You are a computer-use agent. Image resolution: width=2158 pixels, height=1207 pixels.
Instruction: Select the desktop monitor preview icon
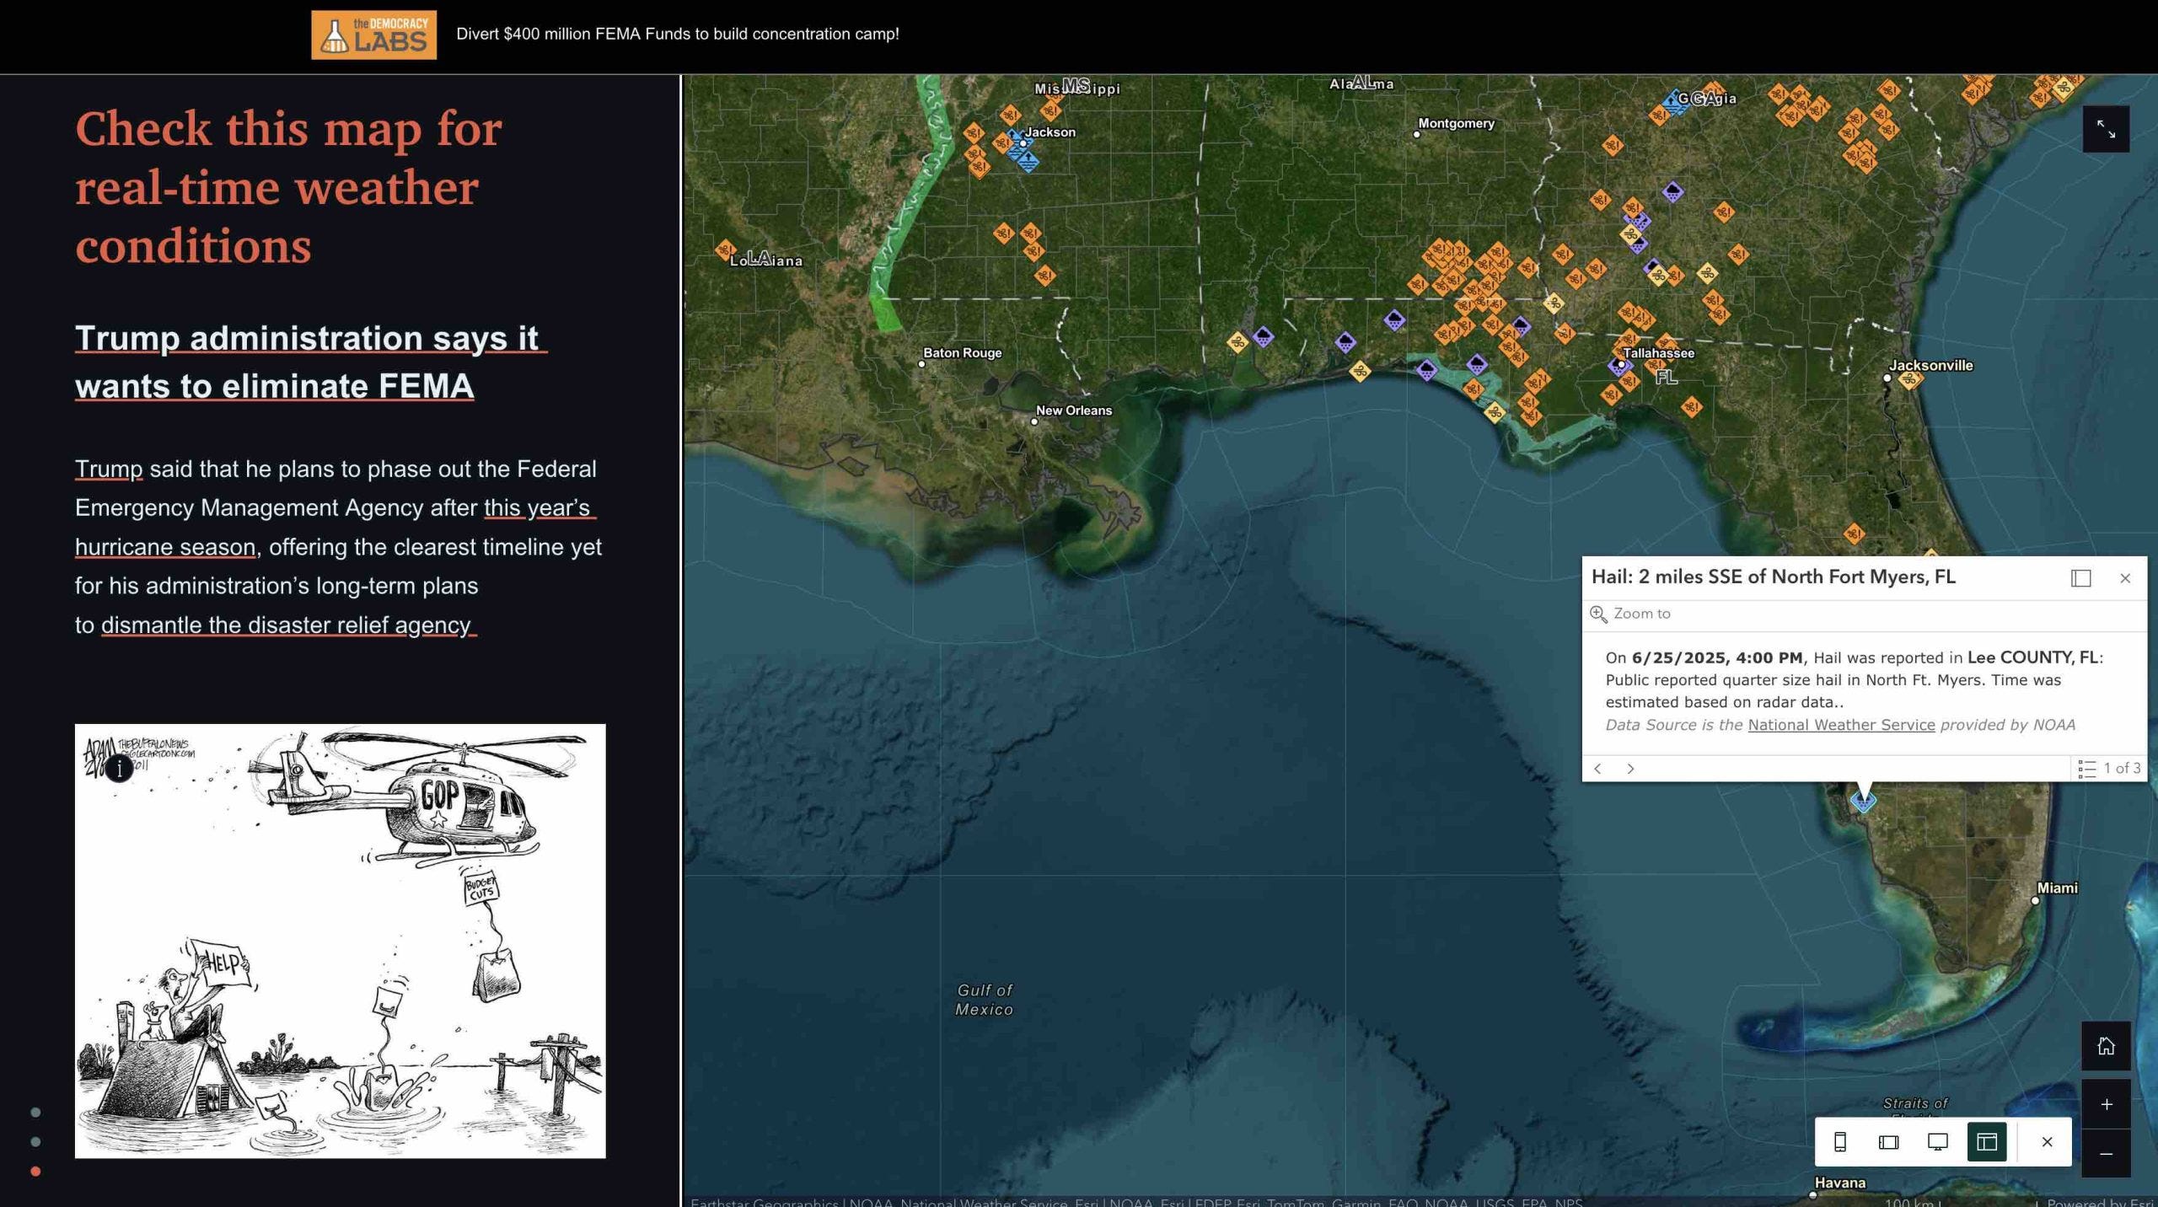point(1938,1142)
